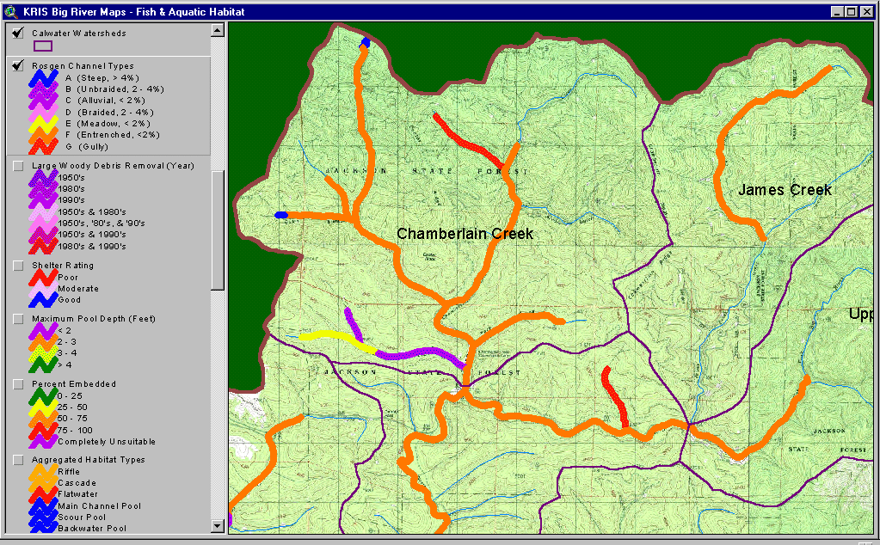This screenshot has width=880, height=545.
Task: Click the Good shelter rating blue symbol
Action: (x=43, y=300)
